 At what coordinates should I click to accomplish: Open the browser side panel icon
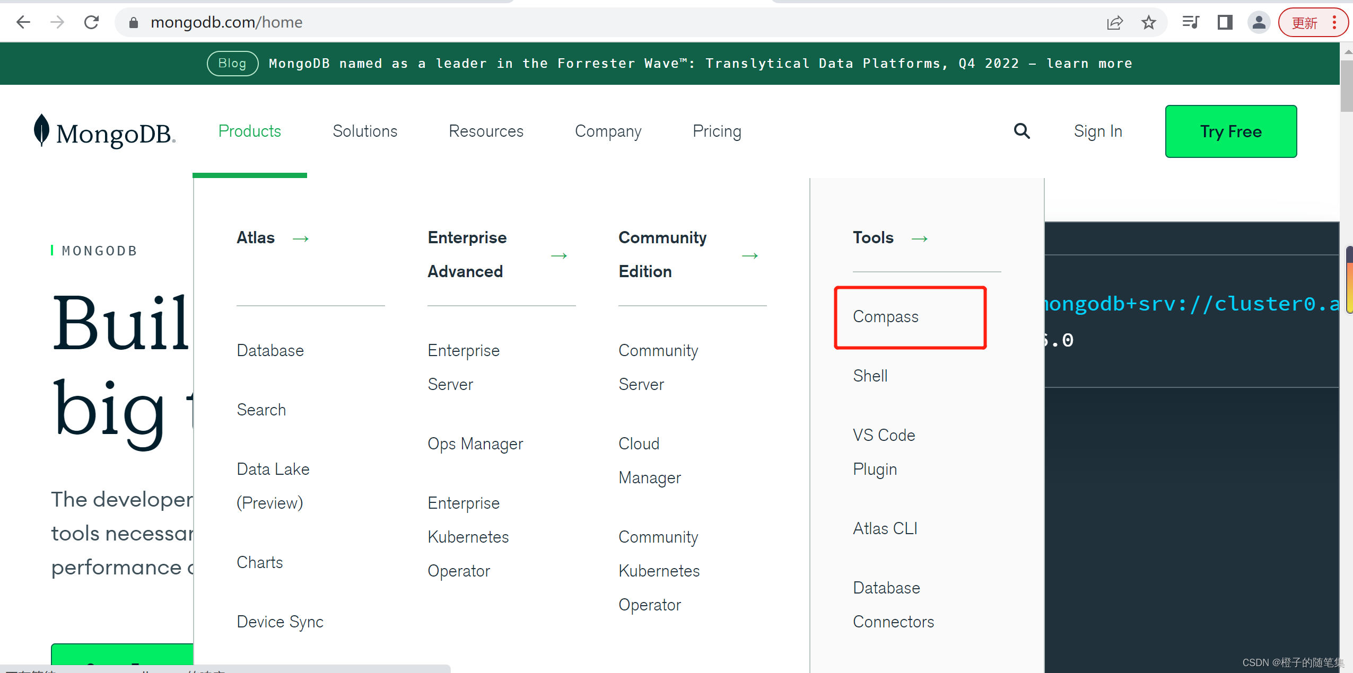[1225, 22]
